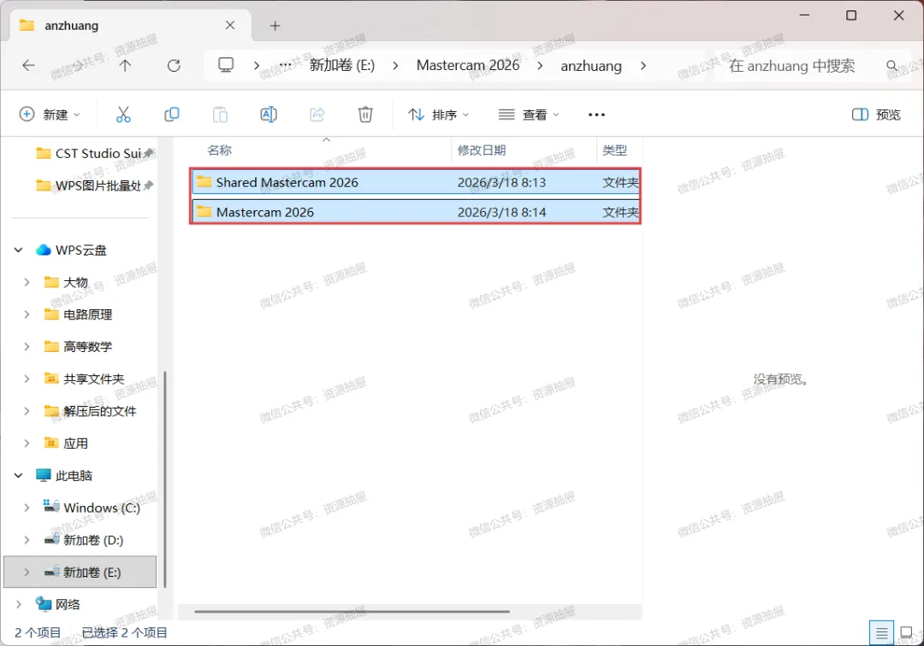Screen dimensions: 924x646
Task: Open the 查看 view dropdown
Action: (x=529, y=115)
